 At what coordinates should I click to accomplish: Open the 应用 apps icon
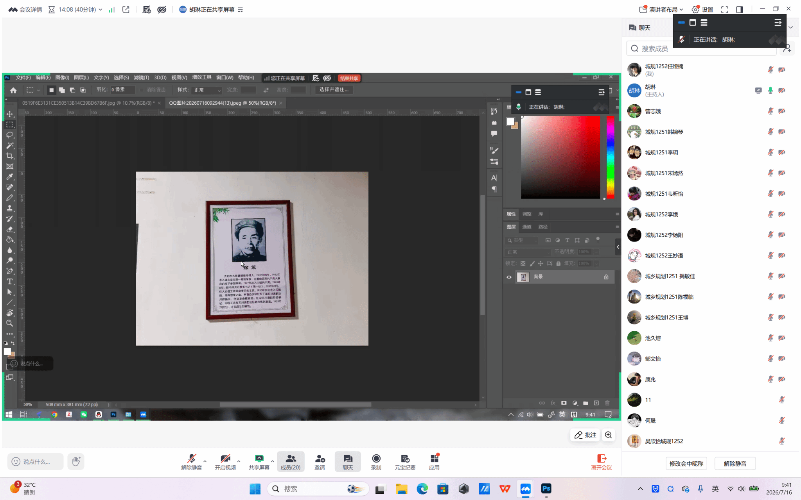pos(434,462)
